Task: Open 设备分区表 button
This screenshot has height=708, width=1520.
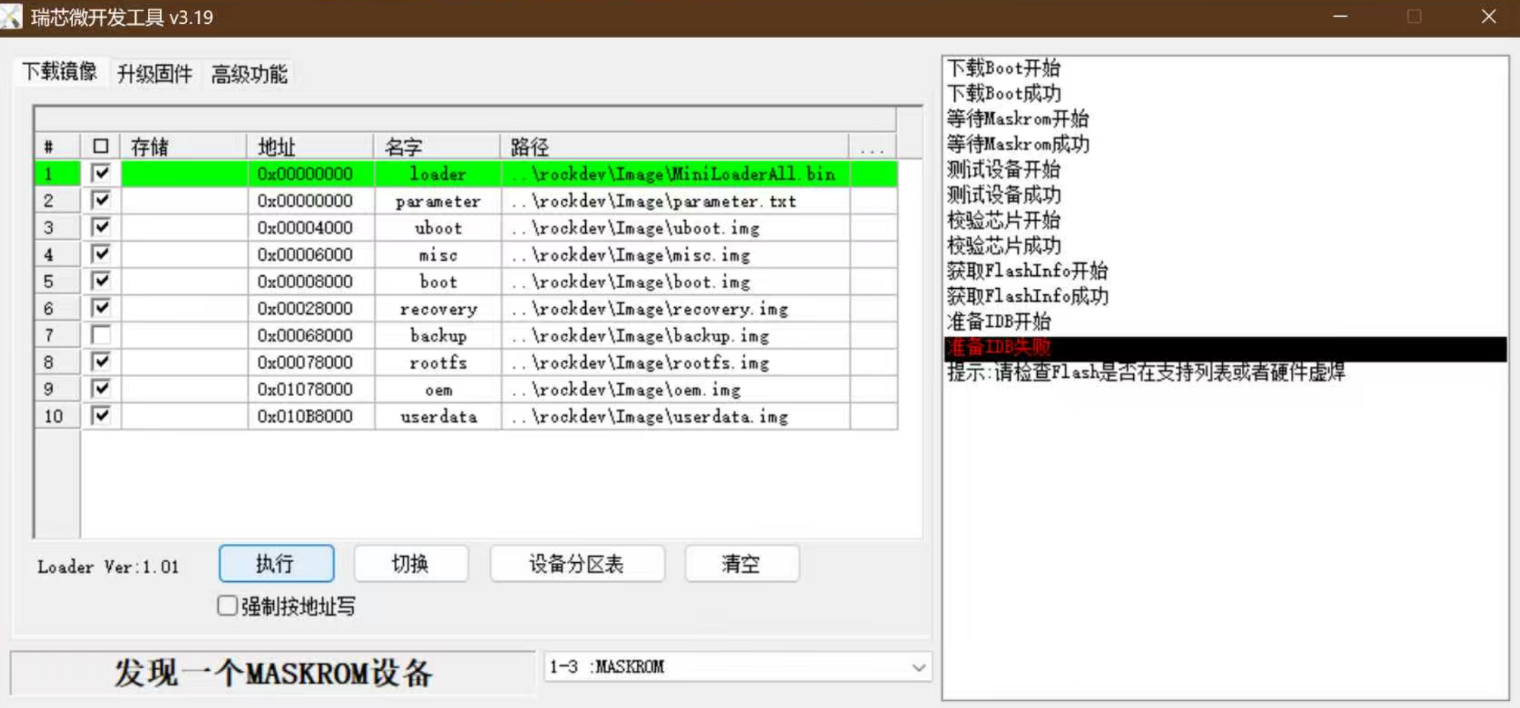Action: (x=577, y=564)
